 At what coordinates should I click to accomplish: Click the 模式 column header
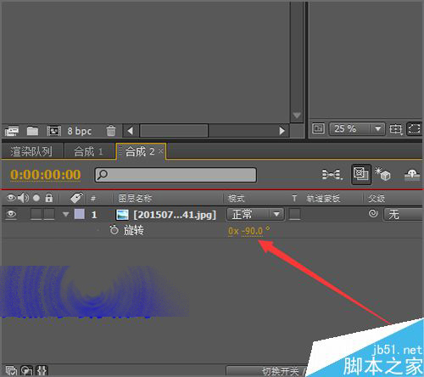click(236, 199)
